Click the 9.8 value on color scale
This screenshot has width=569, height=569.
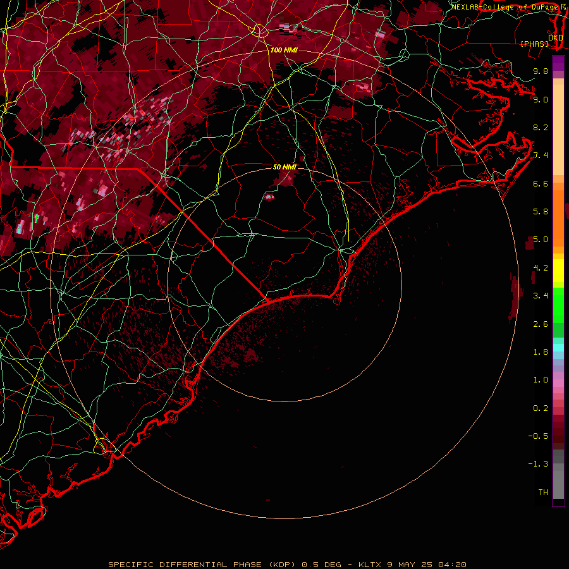coord(541,71)
